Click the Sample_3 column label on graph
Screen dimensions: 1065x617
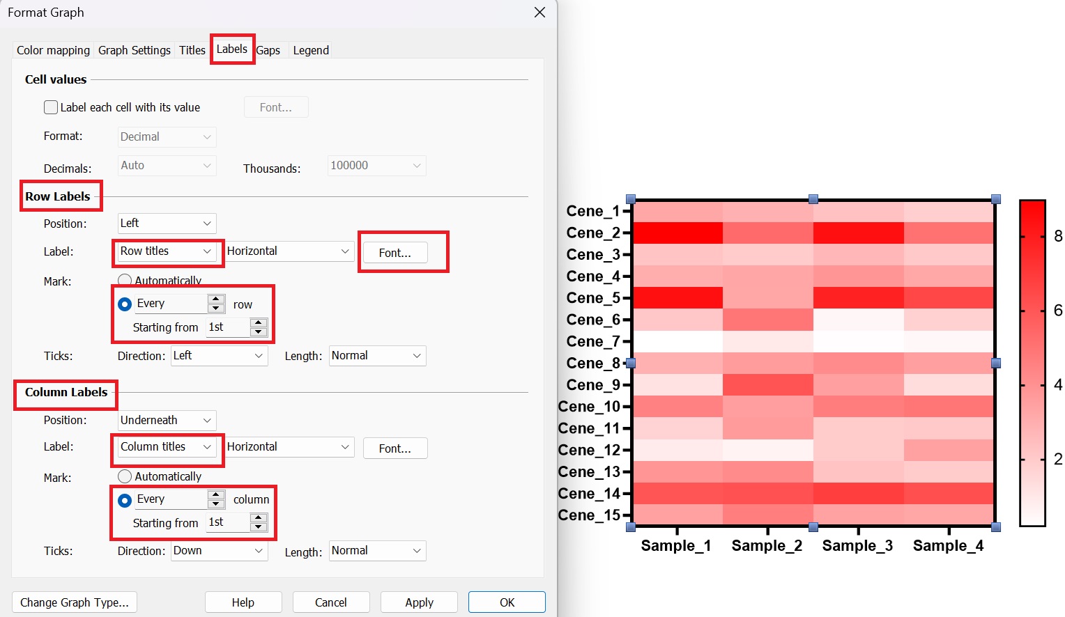coord(857,546)
